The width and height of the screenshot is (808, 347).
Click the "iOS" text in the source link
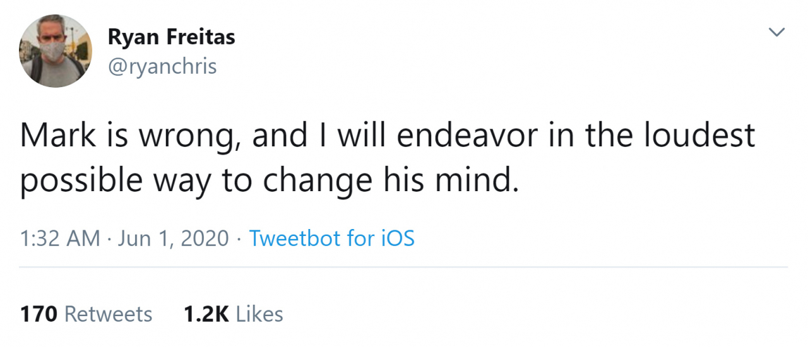pyautogui.click(x=397, y=238)
